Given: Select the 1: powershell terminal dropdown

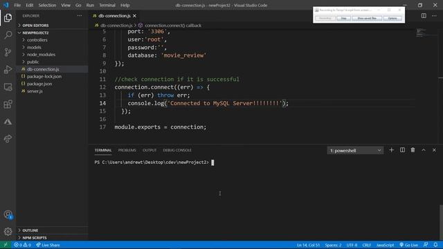Looking at the screenshot, I should click(355, 151).
